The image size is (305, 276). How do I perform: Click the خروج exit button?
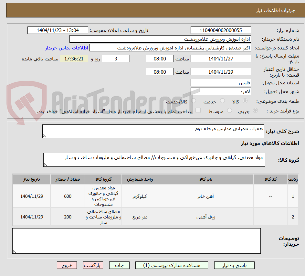click(x=67, y=265)
